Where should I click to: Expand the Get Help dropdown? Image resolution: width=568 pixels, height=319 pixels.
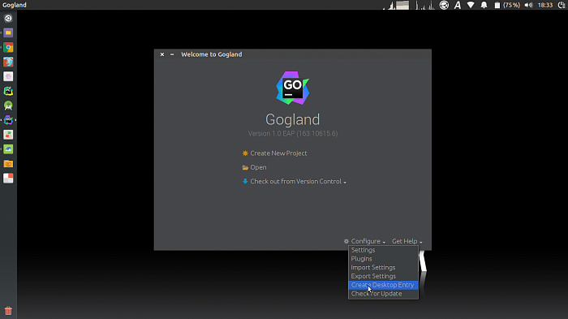[x=421, y=242]
